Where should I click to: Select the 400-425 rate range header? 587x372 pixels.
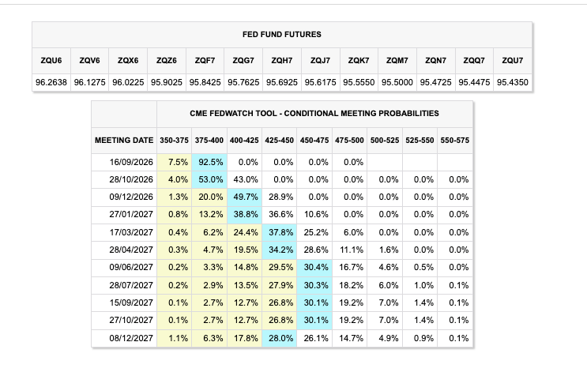coord(244,141)
